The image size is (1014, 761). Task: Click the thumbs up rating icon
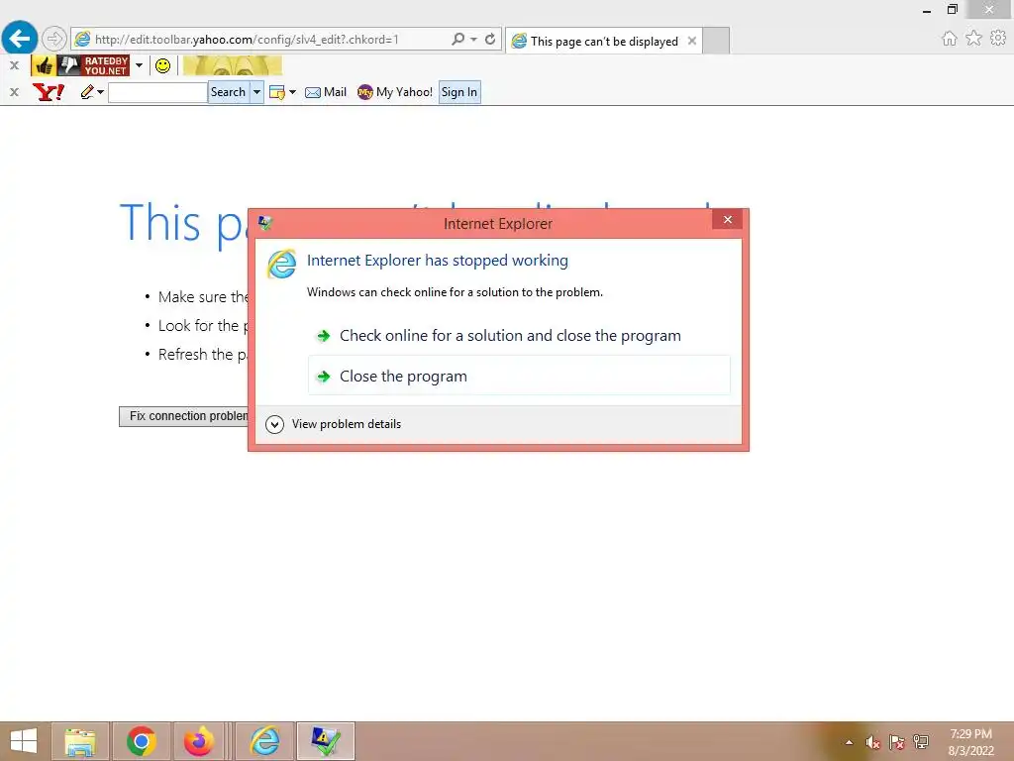pyautogui.click(x=44, y=65)
